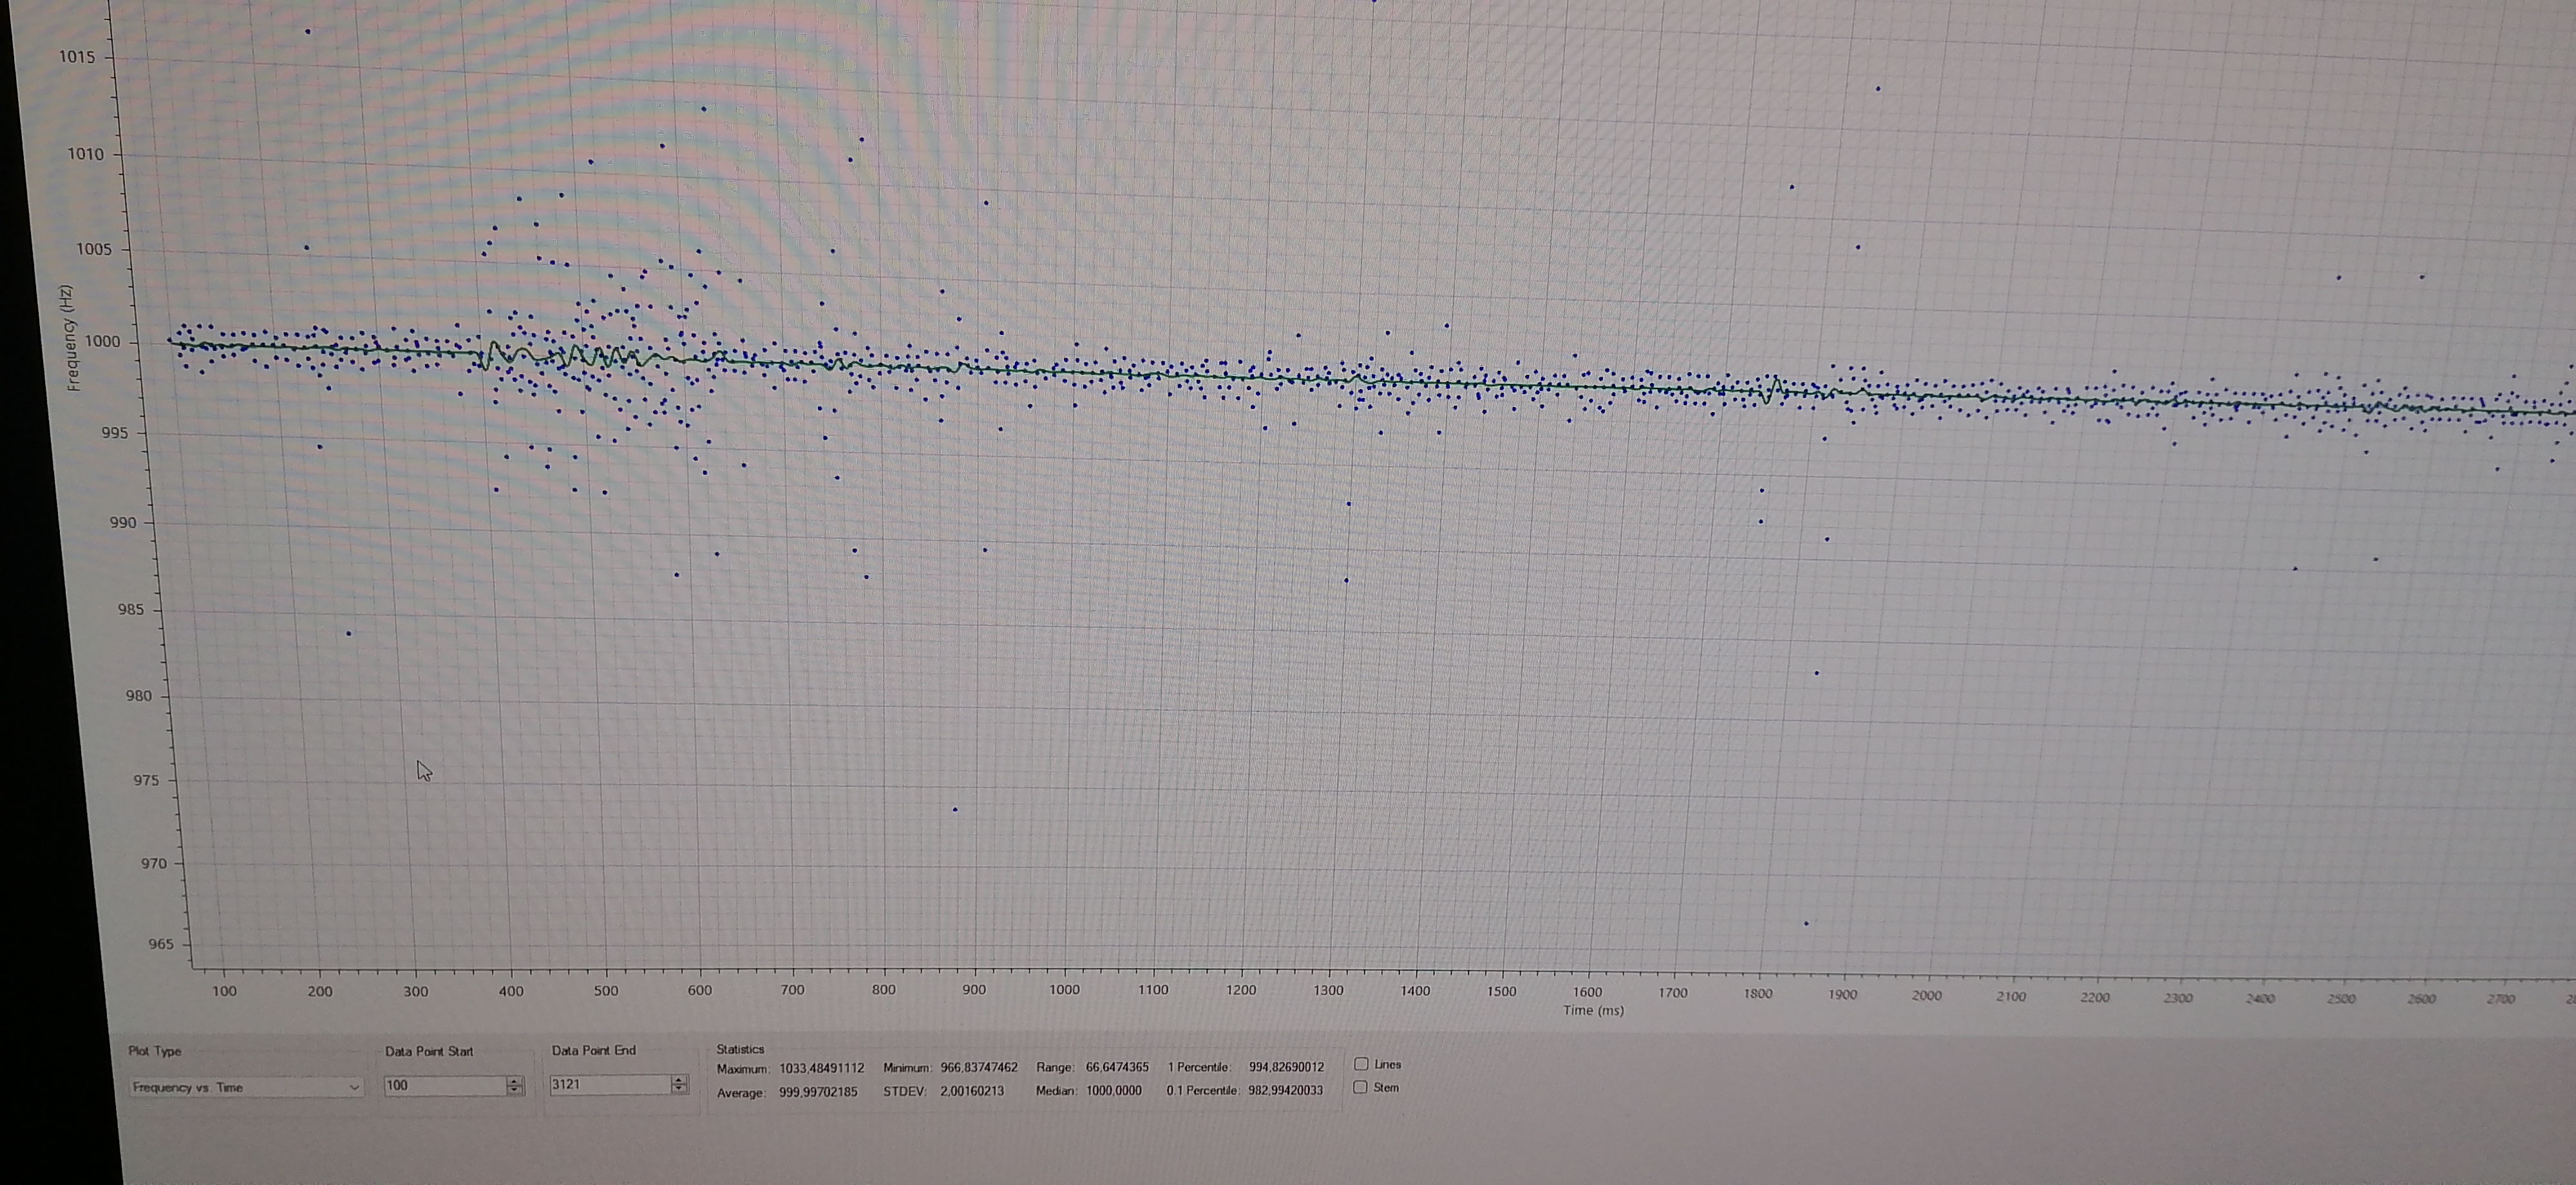This screenshot has height=1185, width=2576.
Task: Click the Data Point Start down arrow
Action: (x=514, y=1090)
